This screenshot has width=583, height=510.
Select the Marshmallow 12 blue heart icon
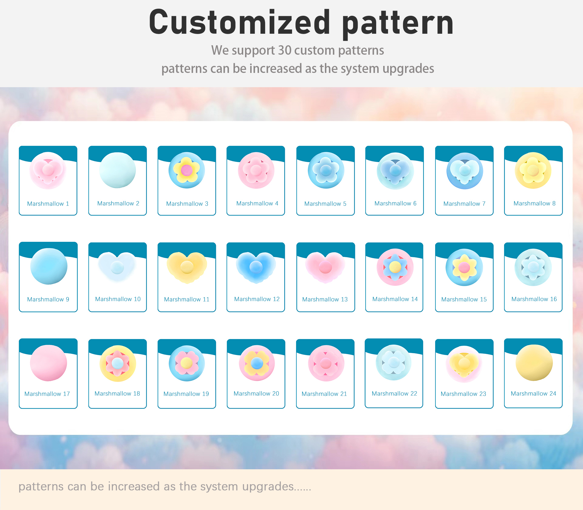pyautogui.click(x=256, y=267)
